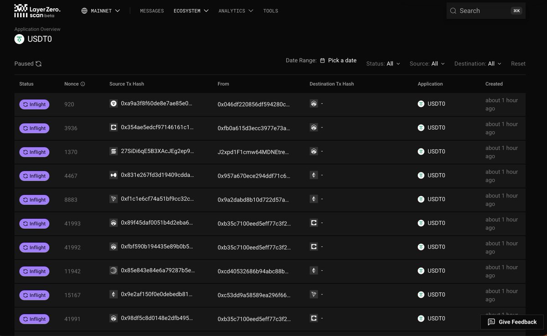Viewport: 547px width, 336px height.
Task: Open the MAINNET network dropdown
Action: tap(101, 11)
